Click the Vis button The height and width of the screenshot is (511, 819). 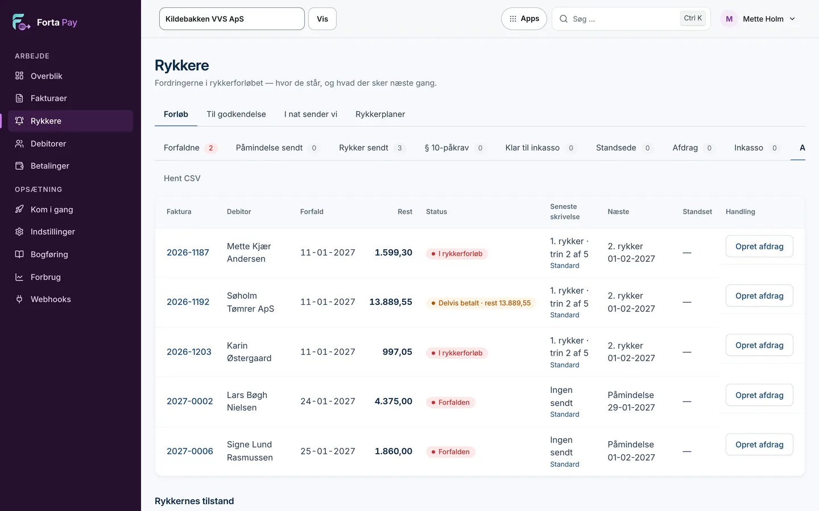(322, 19)
